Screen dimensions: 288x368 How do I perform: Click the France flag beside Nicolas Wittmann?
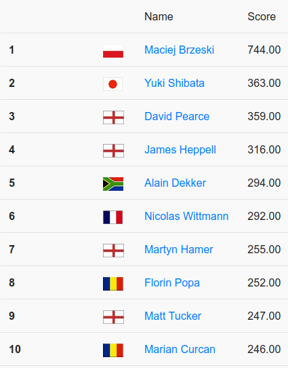tap(113, 217)
